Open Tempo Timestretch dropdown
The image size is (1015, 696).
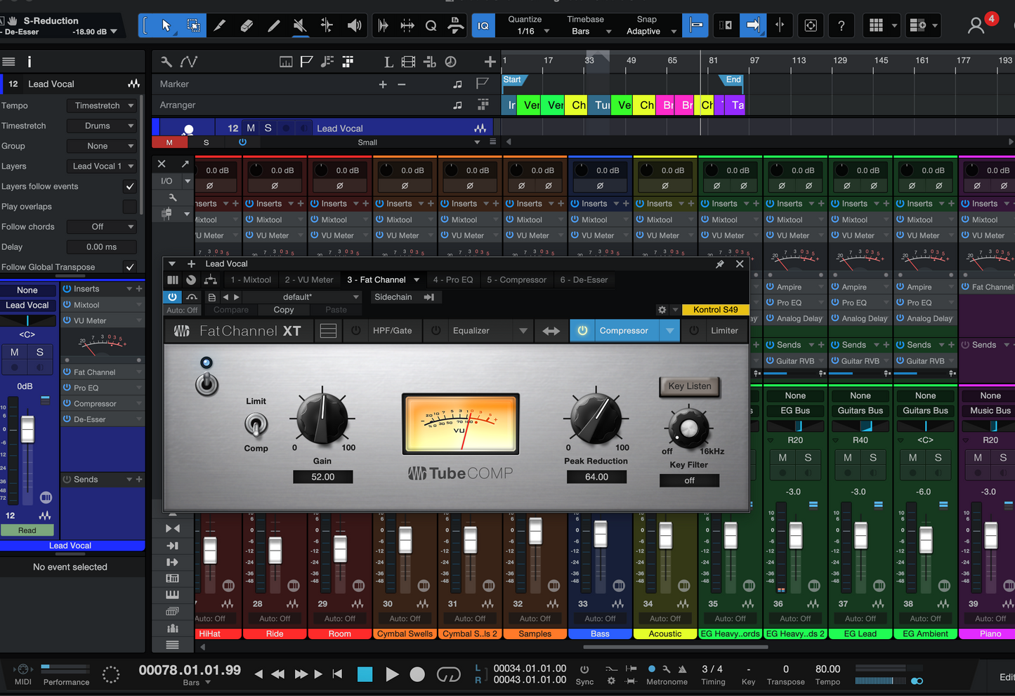(102, 105)
